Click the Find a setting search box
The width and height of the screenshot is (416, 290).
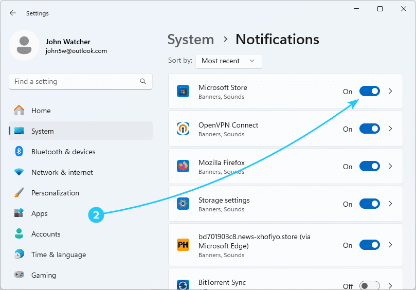click(75, 81)
